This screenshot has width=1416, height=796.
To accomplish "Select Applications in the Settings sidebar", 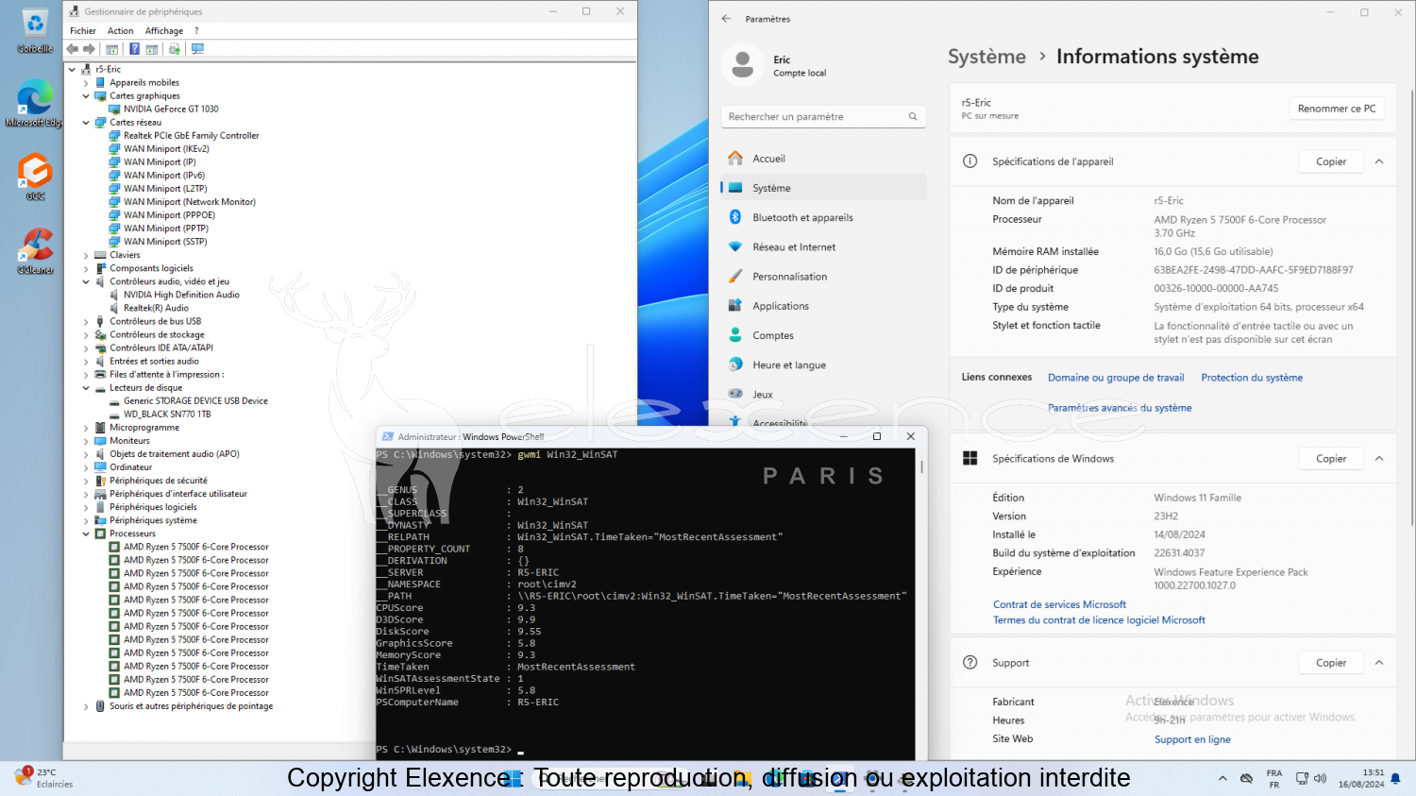I will click(x=823, y=306).
